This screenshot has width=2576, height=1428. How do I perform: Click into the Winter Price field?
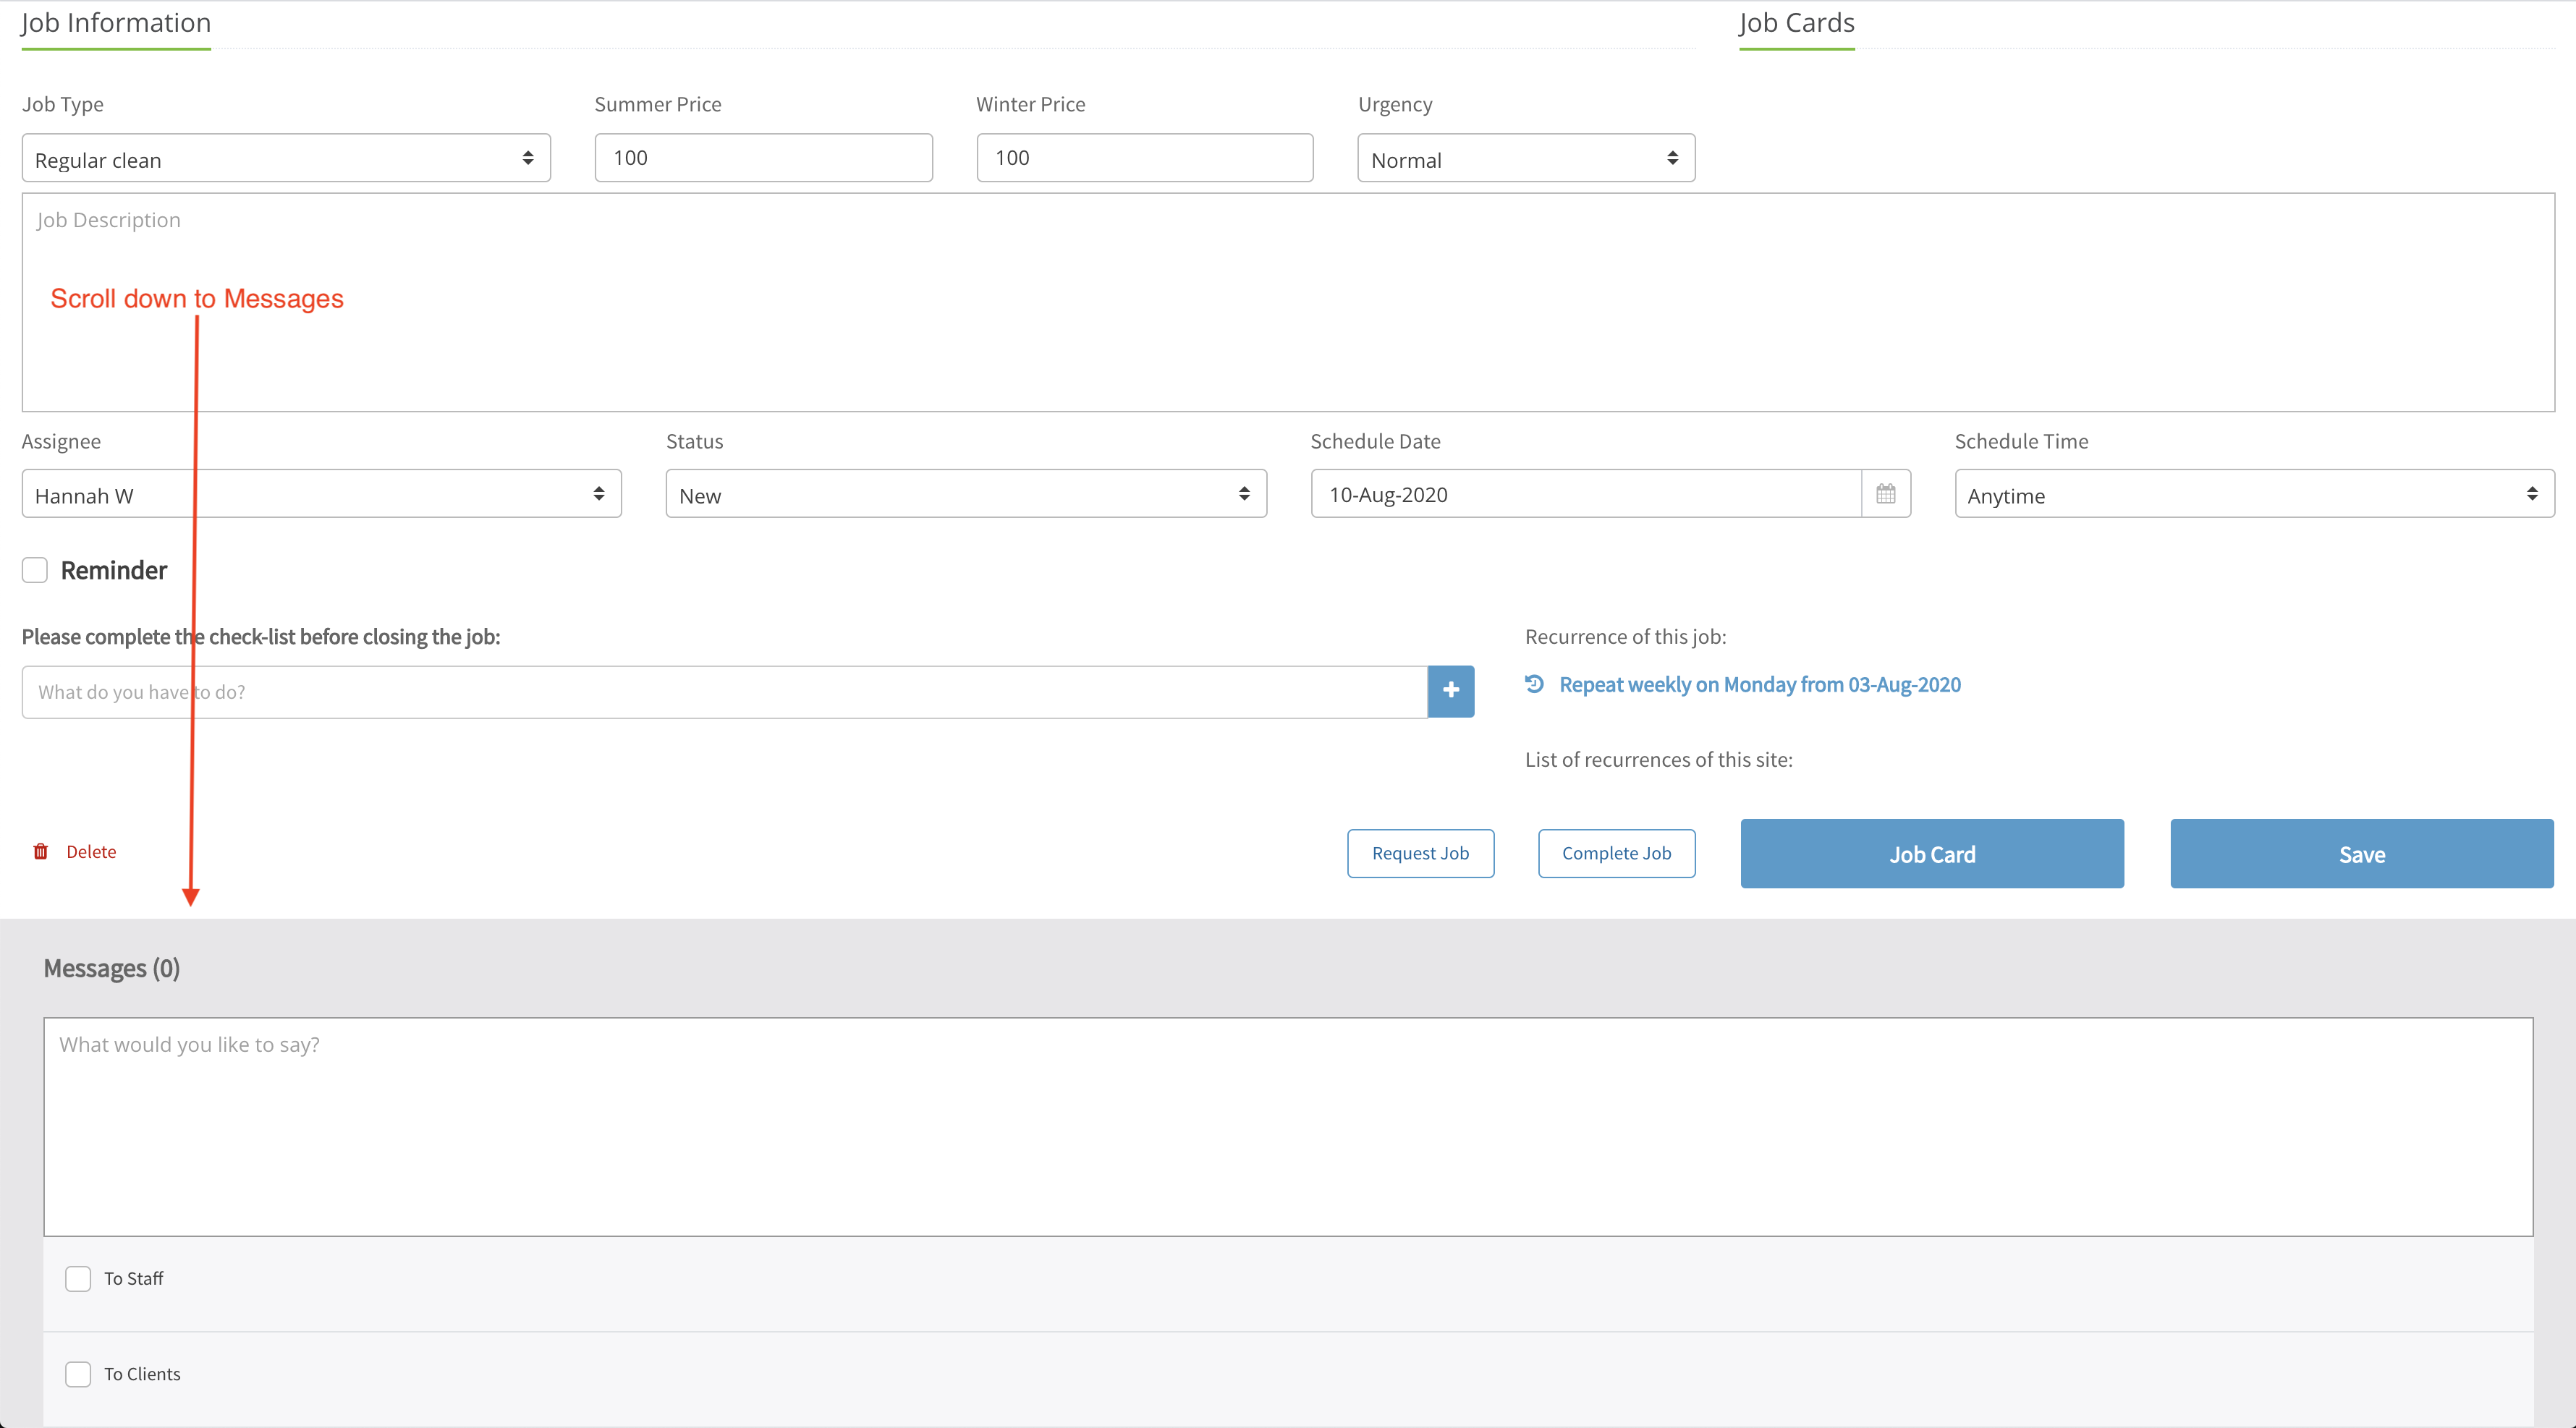pyautogui.click(x=1145, y=158)
